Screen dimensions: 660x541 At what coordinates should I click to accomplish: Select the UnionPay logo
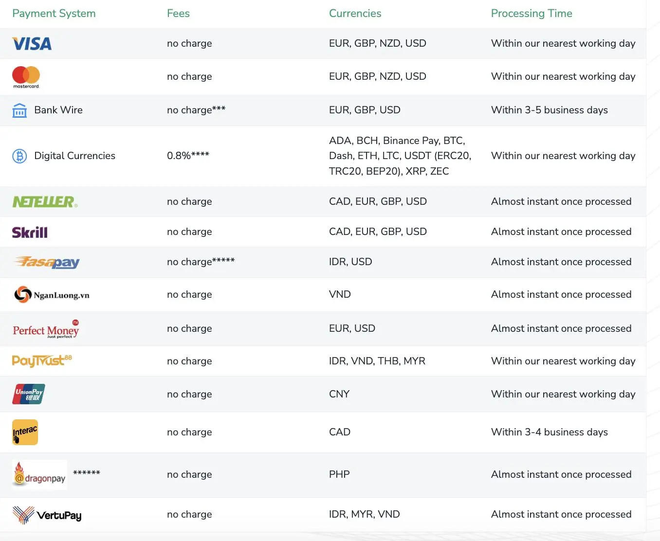click(29, 394)
